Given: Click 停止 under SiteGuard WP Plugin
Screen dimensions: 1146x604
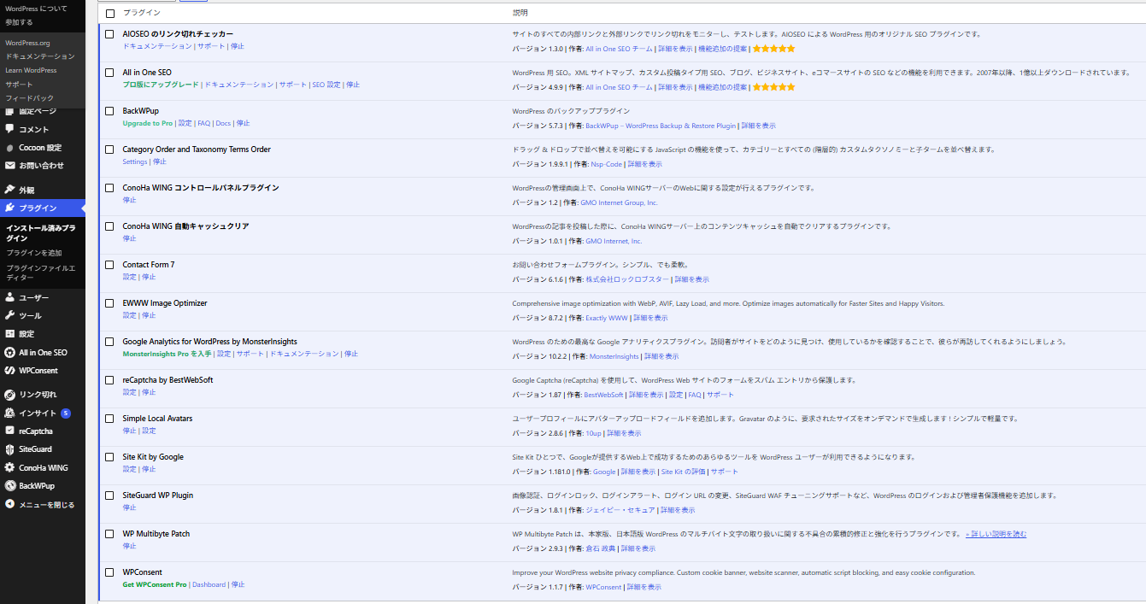Looking at the screenshot, I should 129,507.
